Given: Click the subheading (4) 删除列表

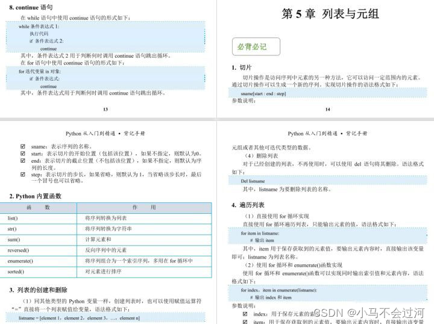Looking at the screenshot, I should pyautogui.click(x=261, y=156).
